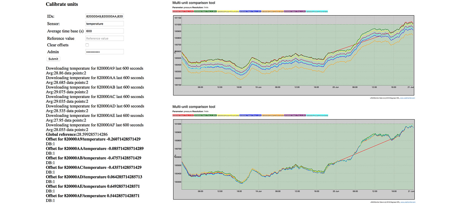Click the Reference value field
460x205 pixels.
click(105, 38)
